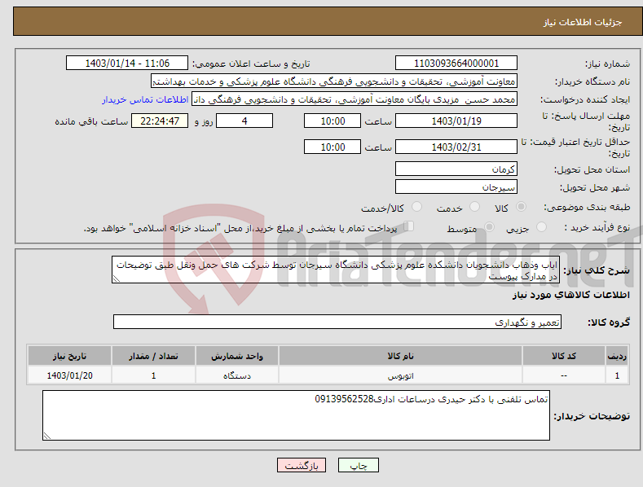This screenshot has width=643, height=487.
Task: Click the اتوبوس cell in the table
Action: (x=400, y=375)
